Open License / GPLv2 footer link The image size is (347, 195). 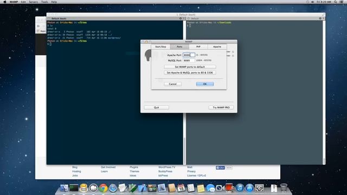click(196, 175)
